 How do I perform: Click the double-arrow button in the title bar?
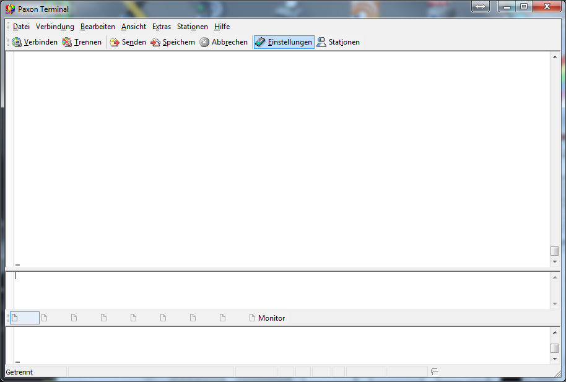[480, 6]
